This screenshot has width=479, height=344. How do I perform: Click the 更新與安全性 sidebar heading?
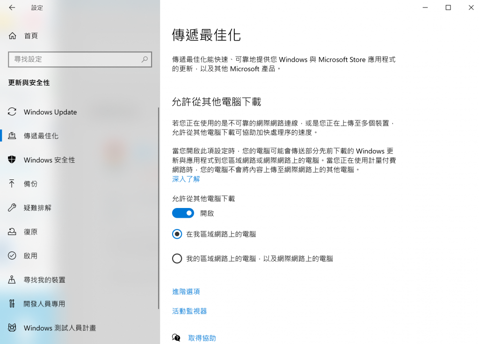(29, 83)
